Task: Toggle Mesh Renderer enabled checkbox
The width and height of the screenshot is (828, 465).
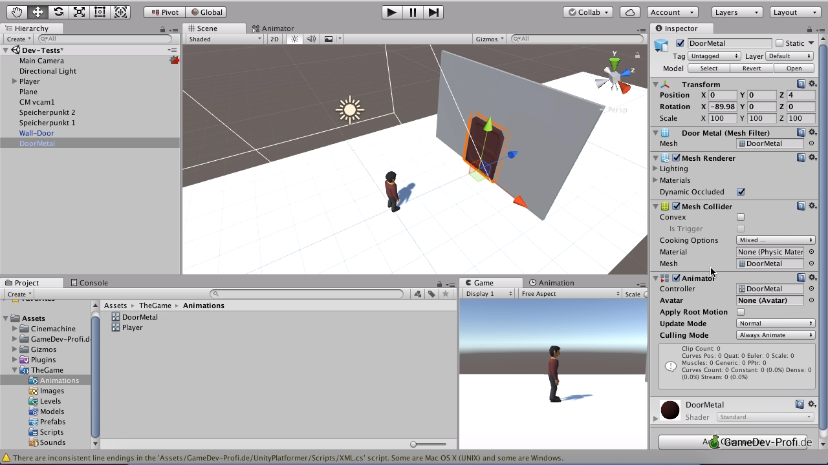Action: tap(676, 158)
